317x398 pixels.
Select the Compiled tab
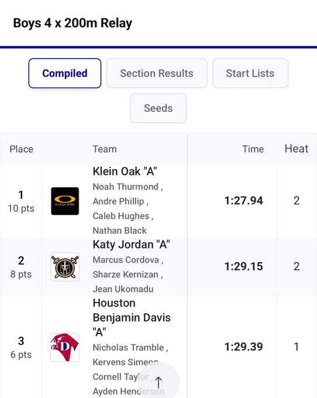tap(65, 73)
